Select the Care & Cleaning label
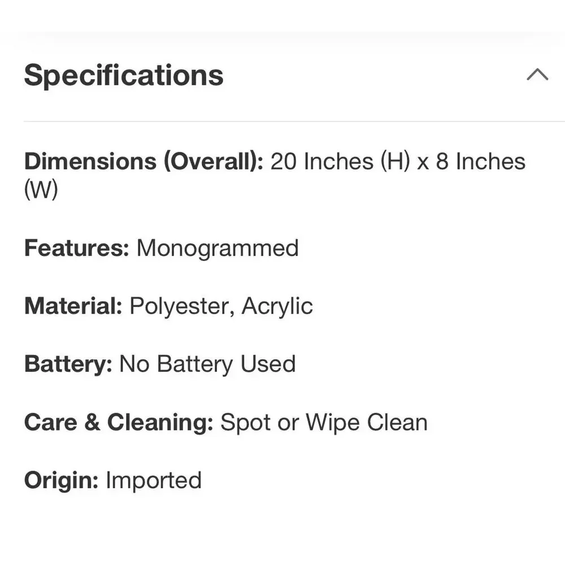565x565 pixels. (x=119, y=422)
